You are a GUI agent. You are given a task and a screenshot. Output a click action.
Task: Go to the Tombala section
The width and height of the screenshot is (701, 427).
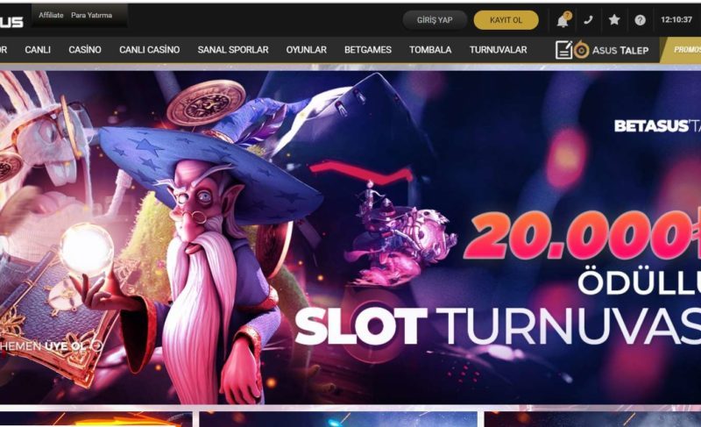tap(430, 50)
